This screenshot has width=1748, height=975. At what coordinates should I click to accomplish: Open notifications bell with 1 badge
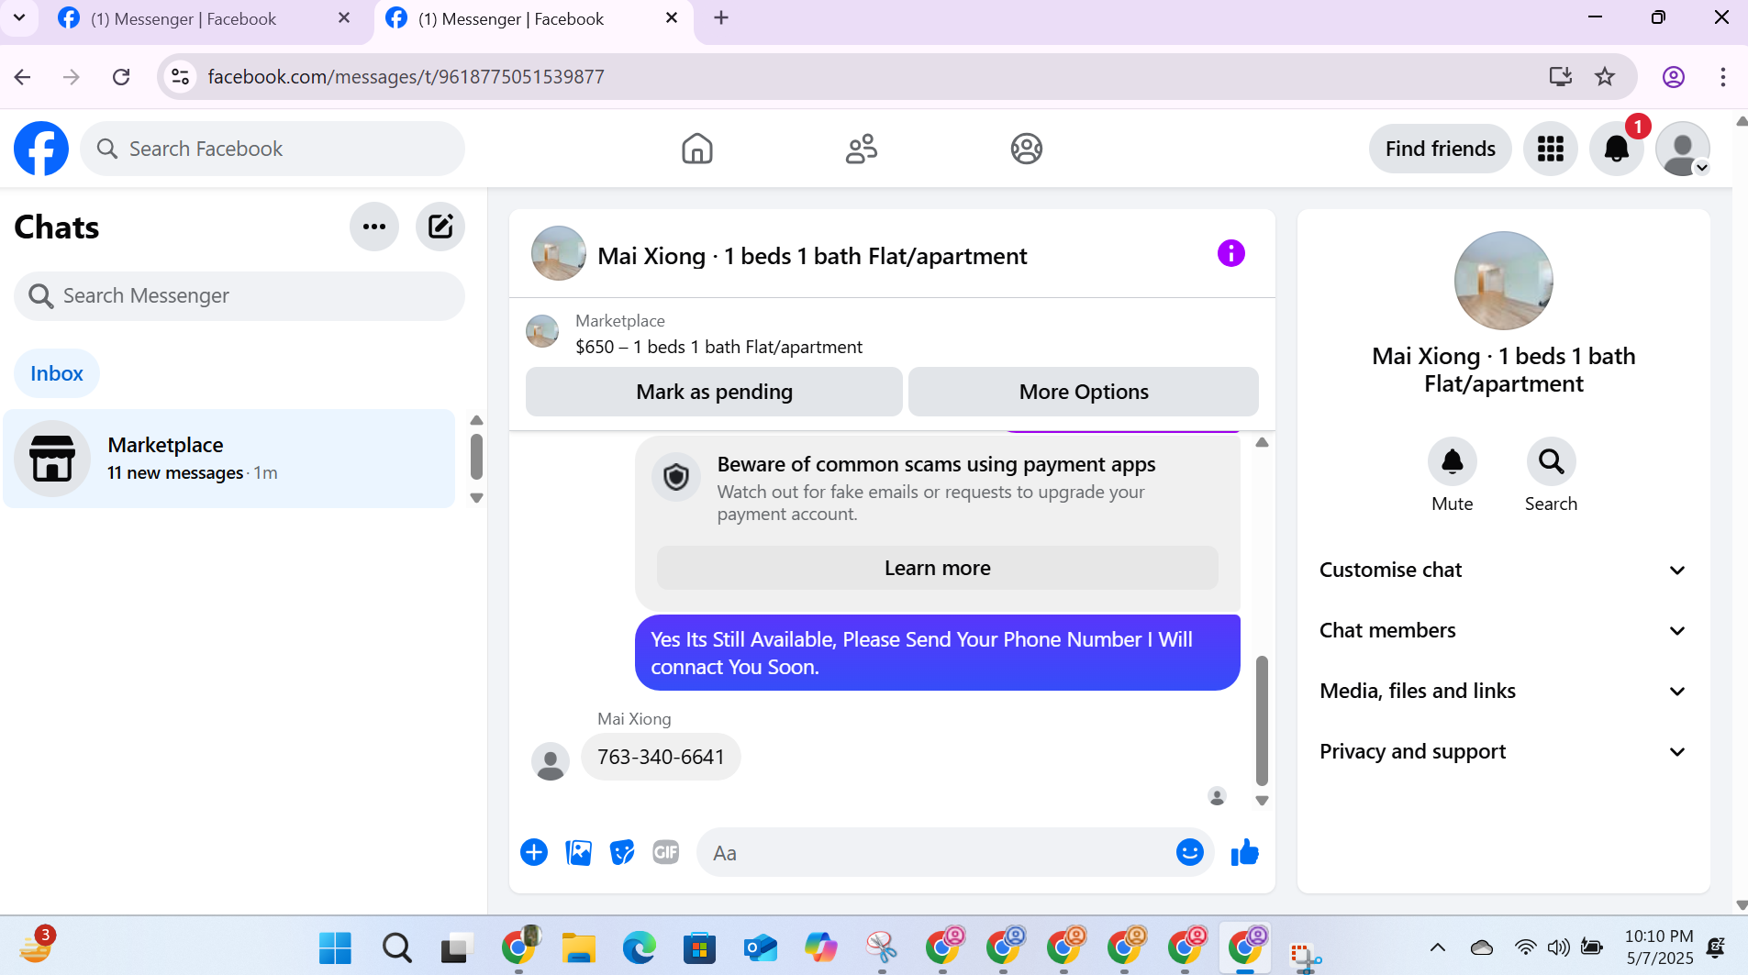click(x=1616, y=149)
